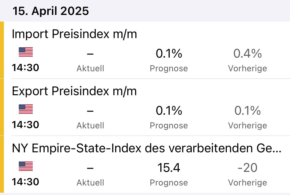Select the 0.4% Vorherige value
Screen dimensions: 290x195
pos(247,54)
